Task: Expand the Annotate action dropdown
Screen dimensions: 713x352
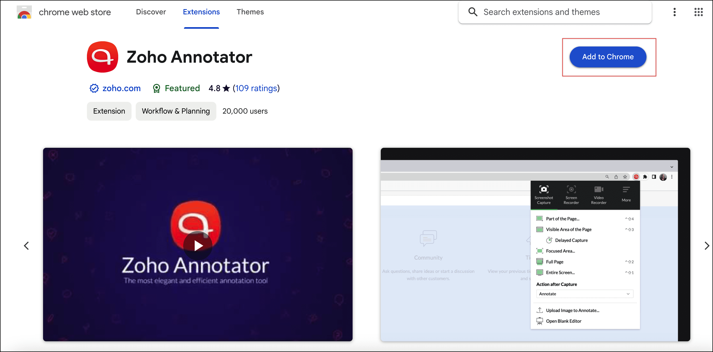Action: pyautogui.click(x=584, y=294)
